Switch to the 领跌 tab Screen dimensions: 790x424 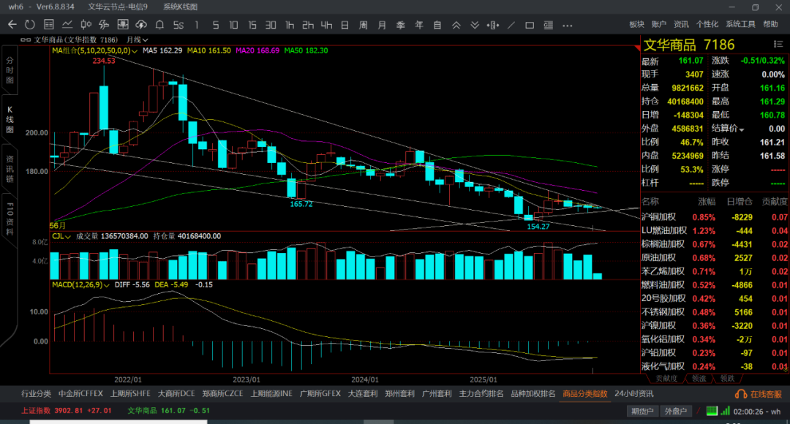pyautogui.click(x=728, y=379)
